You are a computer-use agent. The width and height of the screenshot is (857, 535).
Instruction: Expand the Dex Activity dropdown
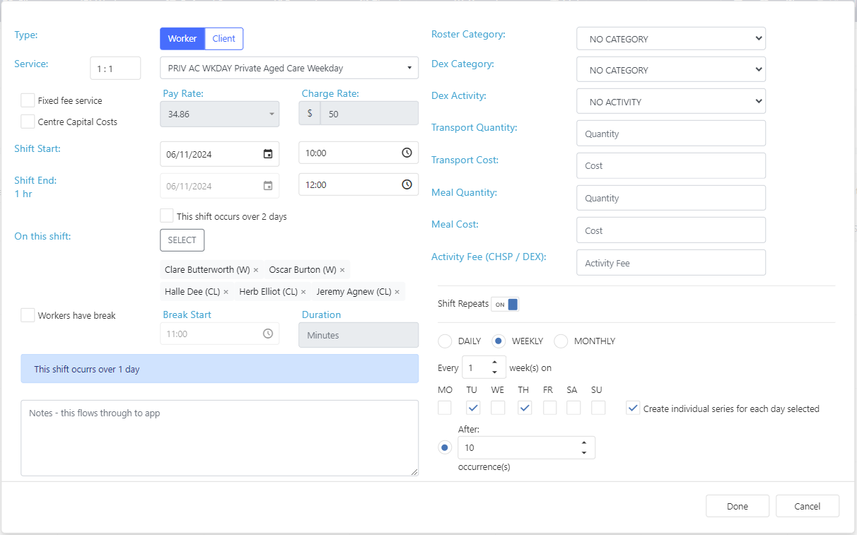tap(671, 101)
